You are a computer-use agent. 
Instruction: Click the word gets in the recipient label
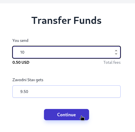coord(39,80)
